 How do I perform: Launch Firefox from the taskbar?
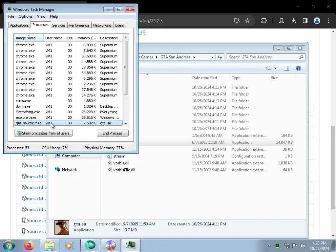click(29, 245)
